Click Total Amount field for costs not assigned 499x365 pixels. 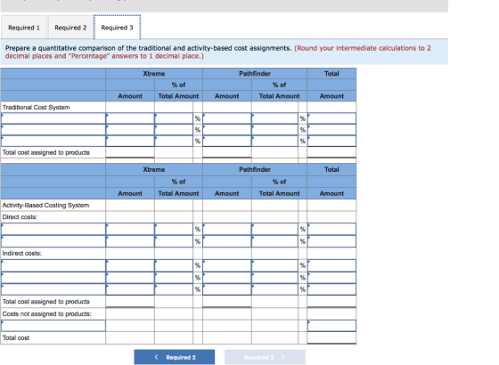coord(331,326)
